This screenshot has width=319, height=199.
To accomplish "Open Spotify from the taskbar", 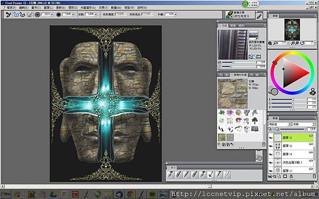I will (x=152, y=194).
